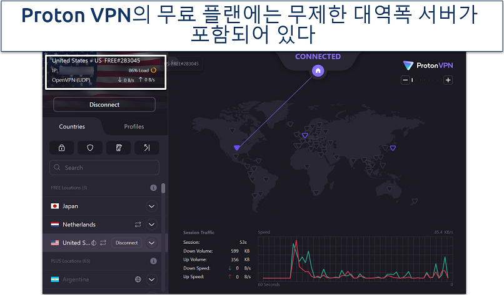Zoom out the map with minus button
The height and width of the screenshot is (295, 504).
(406, 80)
